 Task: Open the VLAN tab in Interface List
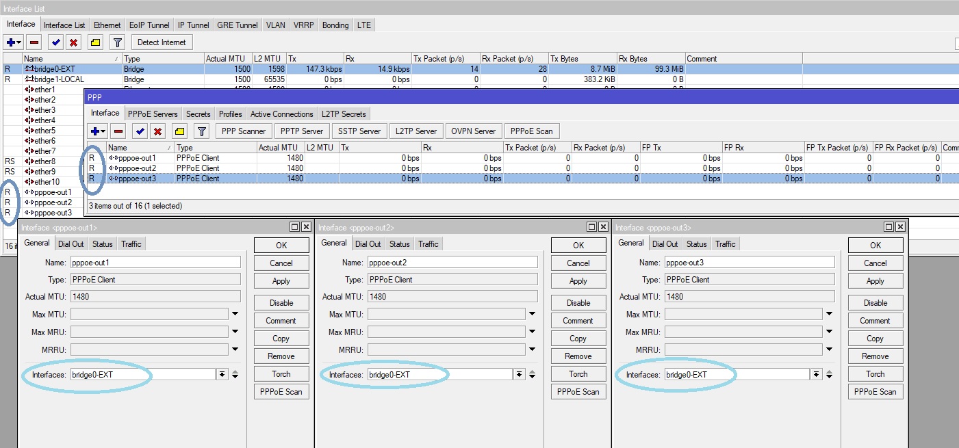276,25
